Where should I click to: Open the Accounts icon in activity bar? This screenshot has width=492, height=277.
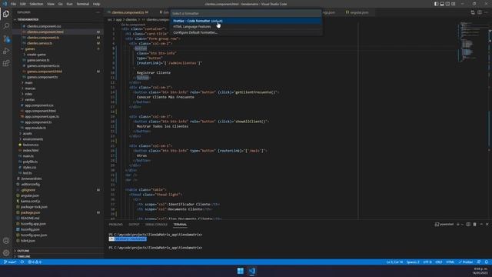[x=6, y=241]
